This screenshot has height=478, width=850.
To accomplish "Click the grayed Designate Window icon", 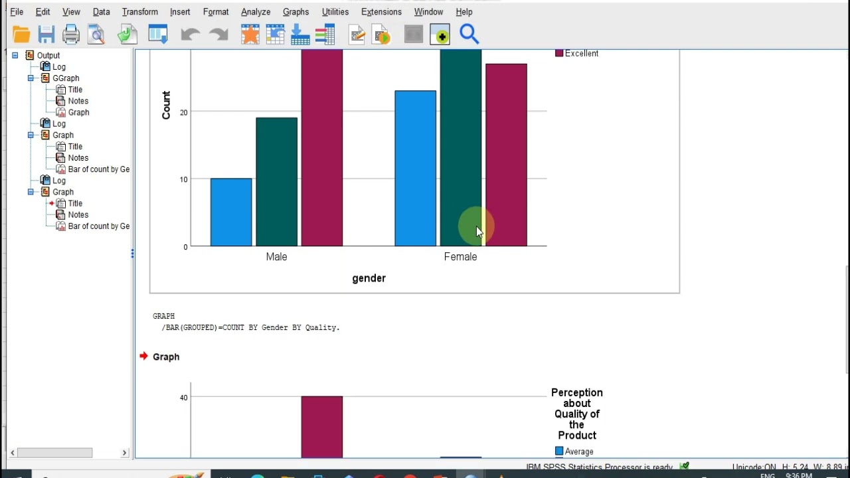I will pyautogui.click(x=413, y=35).
